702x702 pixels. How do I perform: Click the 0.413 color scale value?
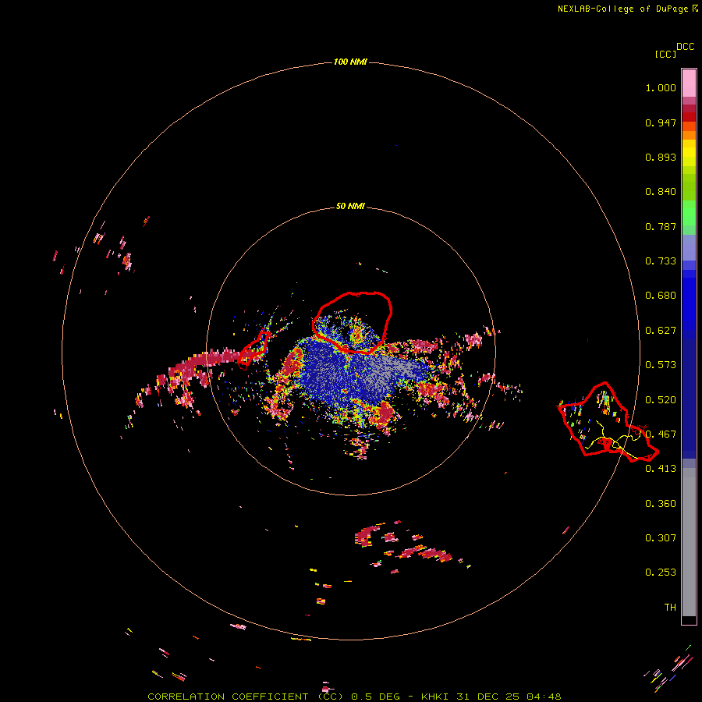(661, 469)
